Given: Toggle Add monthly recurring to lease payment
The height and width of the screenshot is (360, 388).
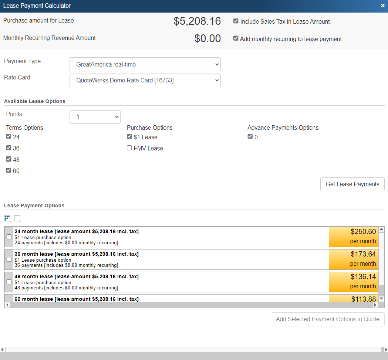Looking at the screenshot, I should click(x=236, y=38).
